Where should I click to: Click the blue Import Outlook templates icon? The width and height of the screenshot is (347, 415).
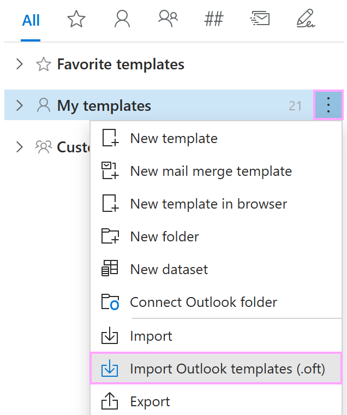coord(110,368)
